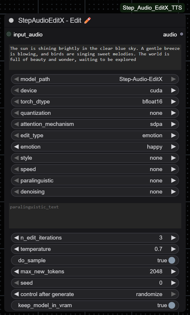Open denoising dropdown showing none
This screenshot has height=315, width=190.
95,192
